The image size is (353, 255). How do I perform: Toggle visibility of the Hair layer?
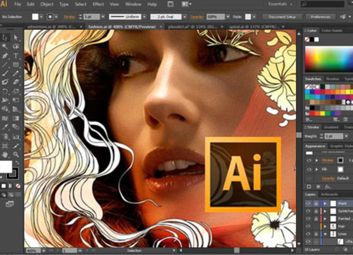pyautogui.click(x=308, y=226)
